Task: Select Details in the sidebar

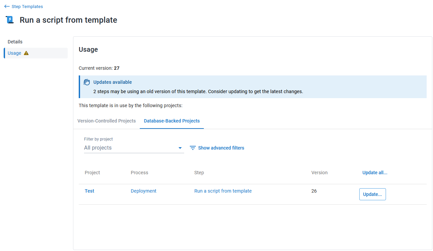Action: 15,41
